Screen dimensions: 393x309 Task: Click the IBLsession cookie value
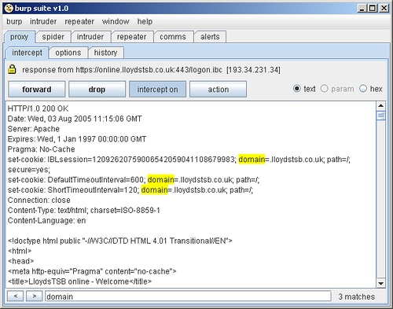tap(163, 160)
